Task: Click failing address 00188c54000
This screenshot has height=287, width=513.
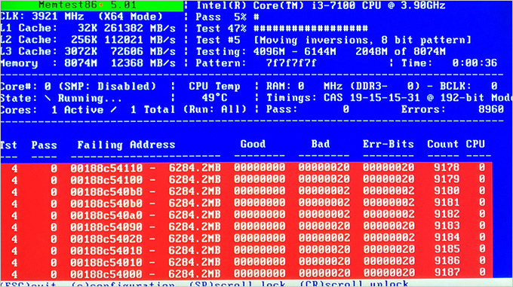Action: coord(106,274)
